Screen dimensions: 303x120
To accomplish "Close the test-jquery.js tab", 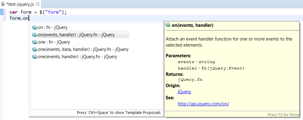I will (x=38, y=4).
